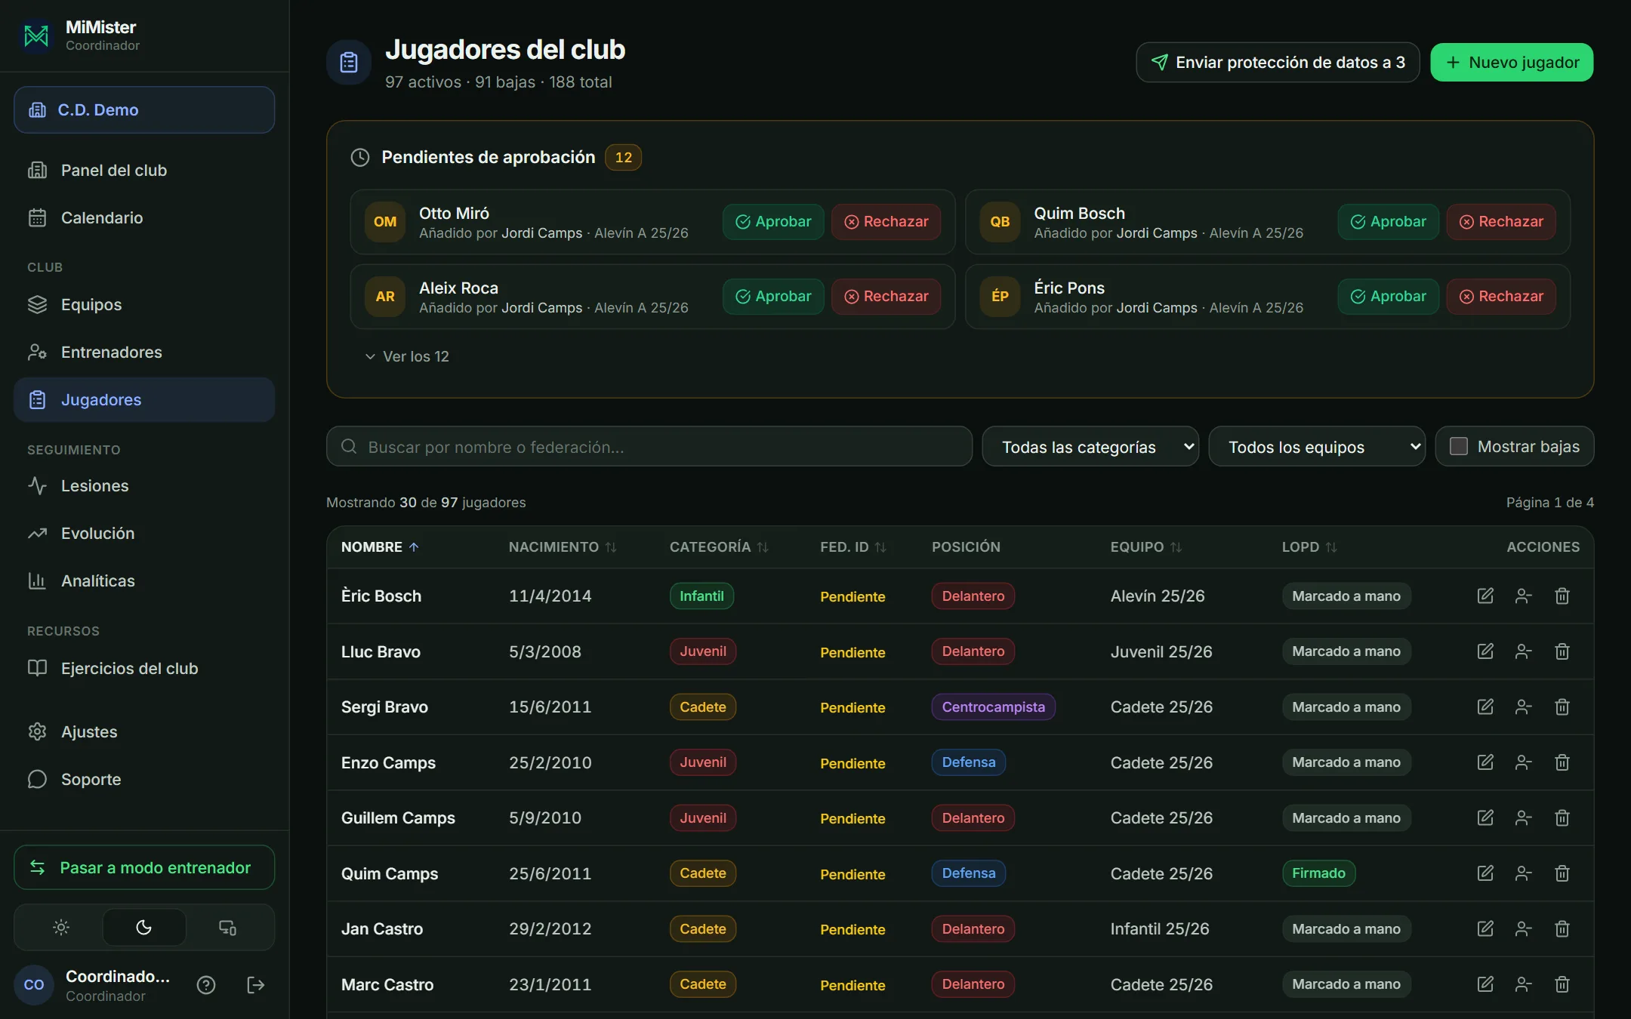Viewport: 1631px width, 1019px height.
Task: Open Soporte chat link
Action: pyautogui.click(x=144, y=780)
